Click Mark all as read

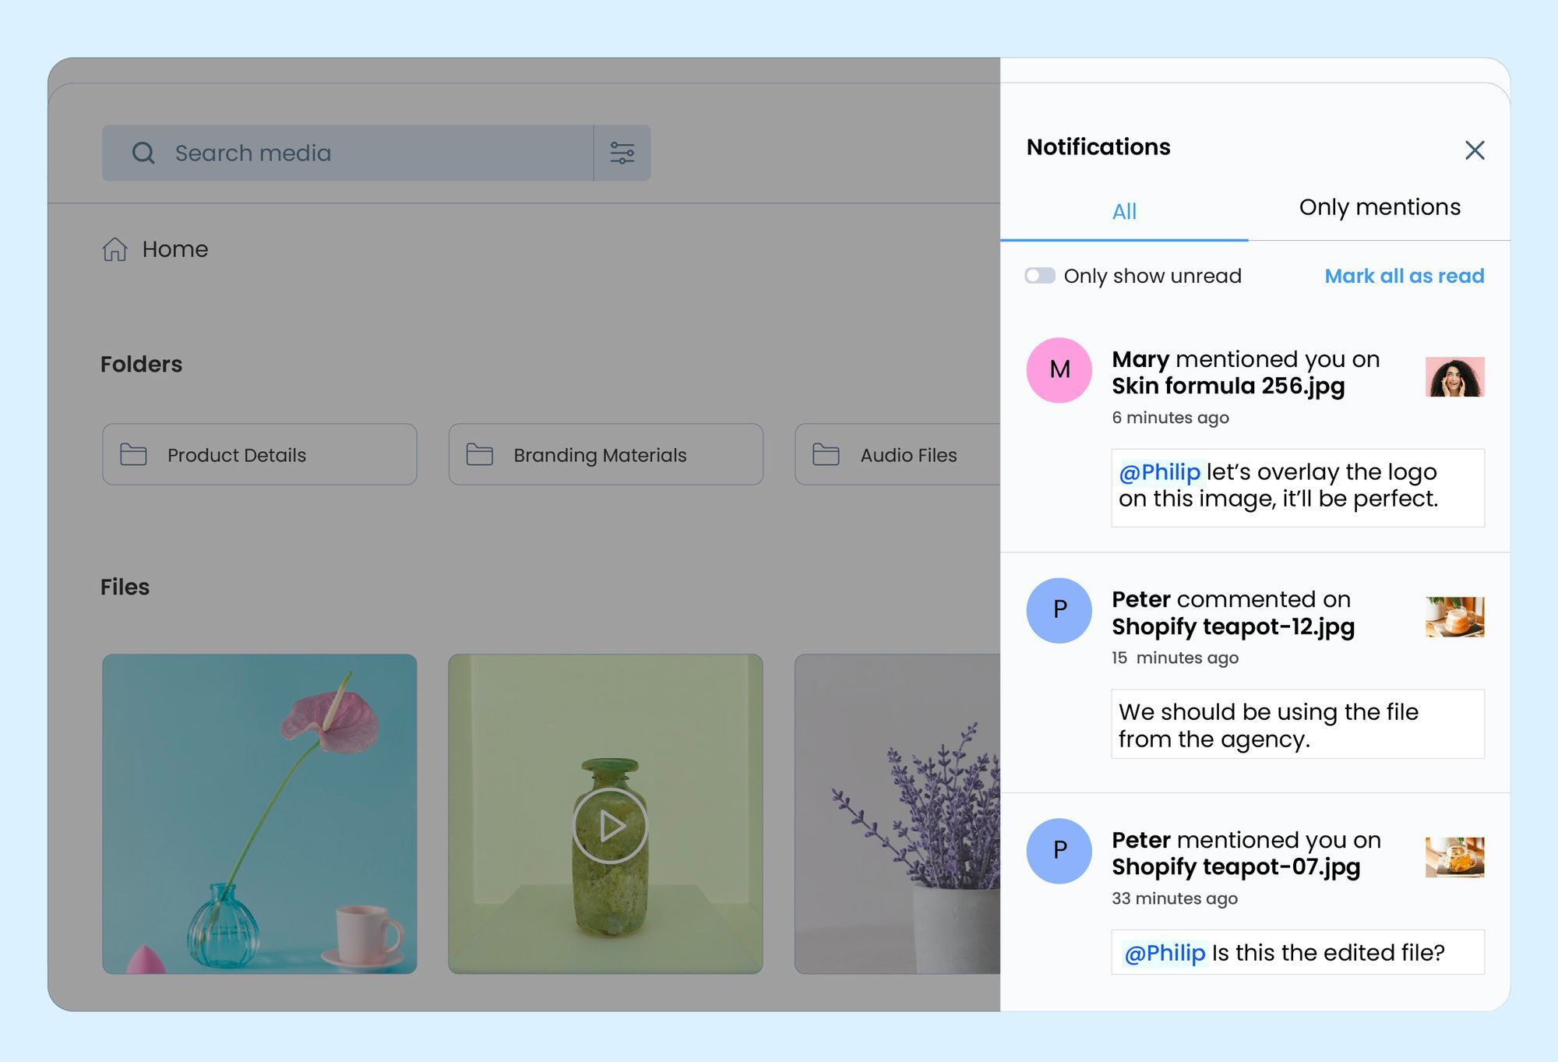[x=1405, y=276]
